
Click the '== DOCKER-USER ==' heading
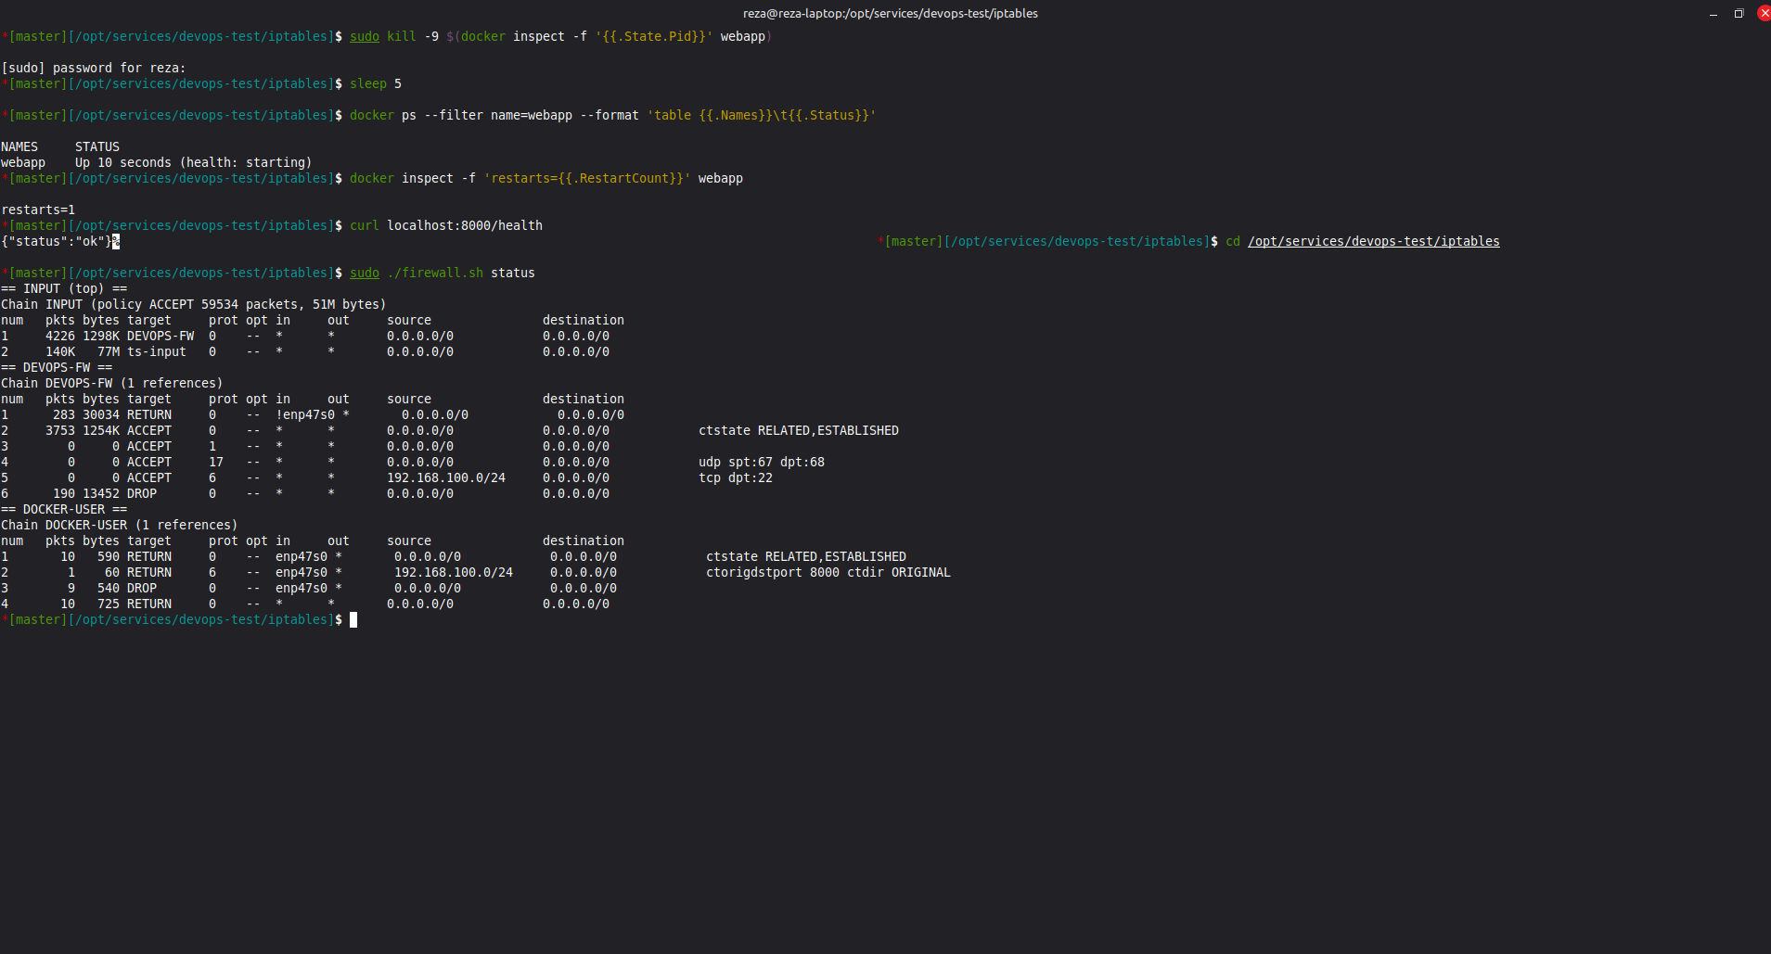click(x=64, y=509)
